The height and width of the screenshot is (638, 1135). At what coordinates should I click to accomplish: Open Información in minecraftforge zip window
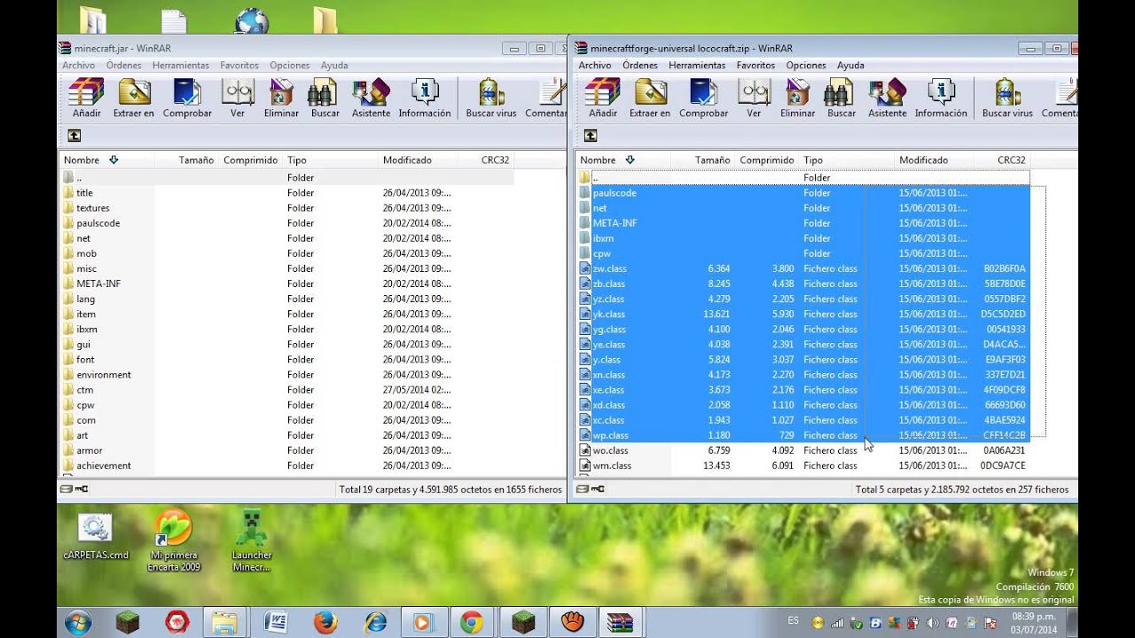point(941,98)
